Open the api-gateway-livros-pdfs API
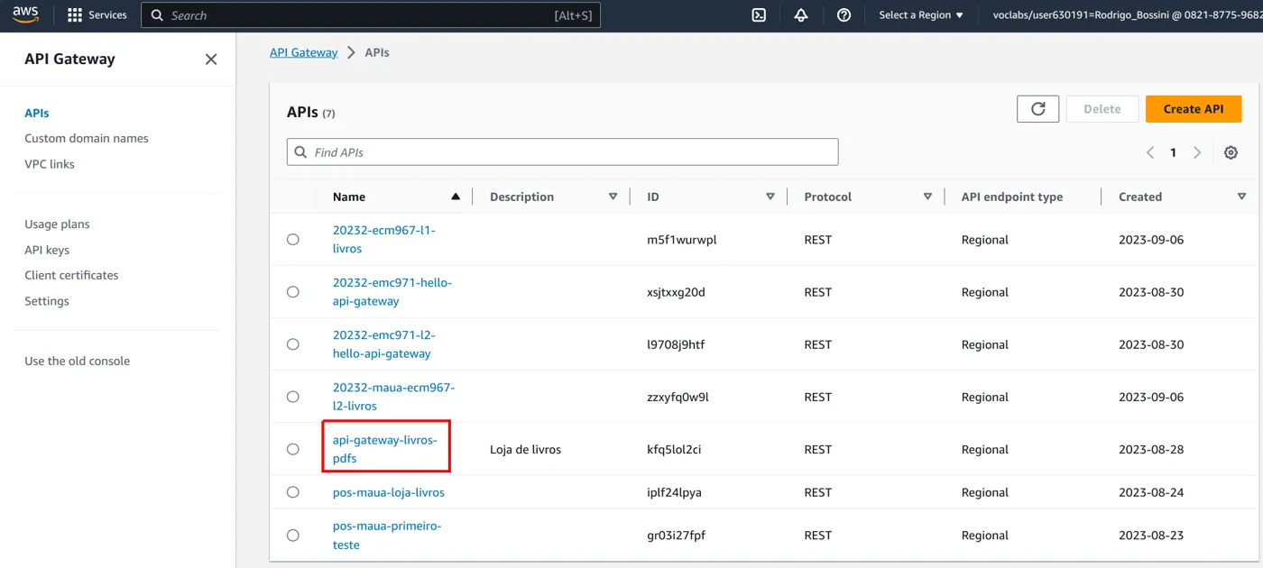 [x=385, y=449]
